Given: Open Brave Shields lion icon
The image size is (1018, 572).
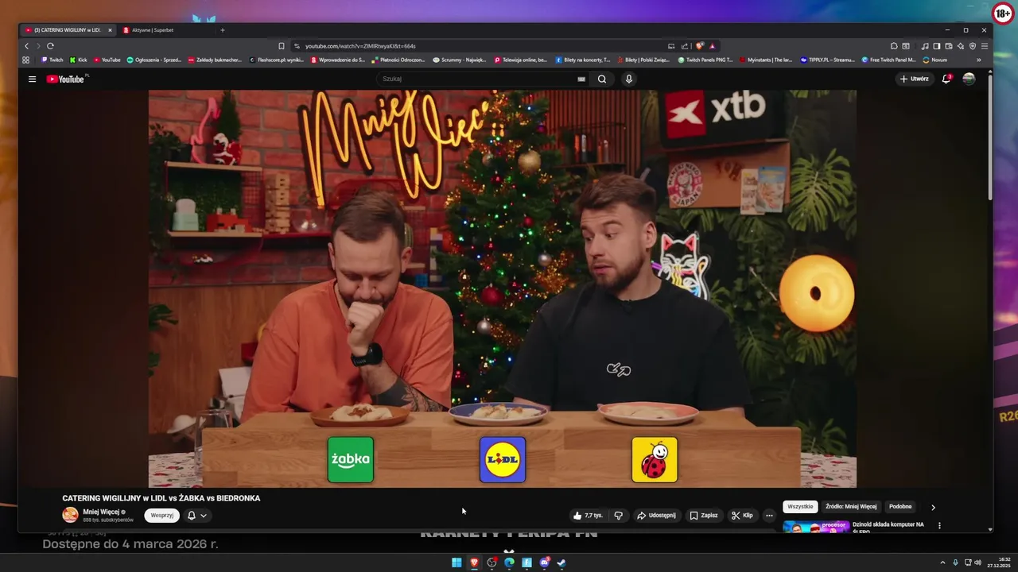Looking at the screenshot, I should click(x=700, y=46).
